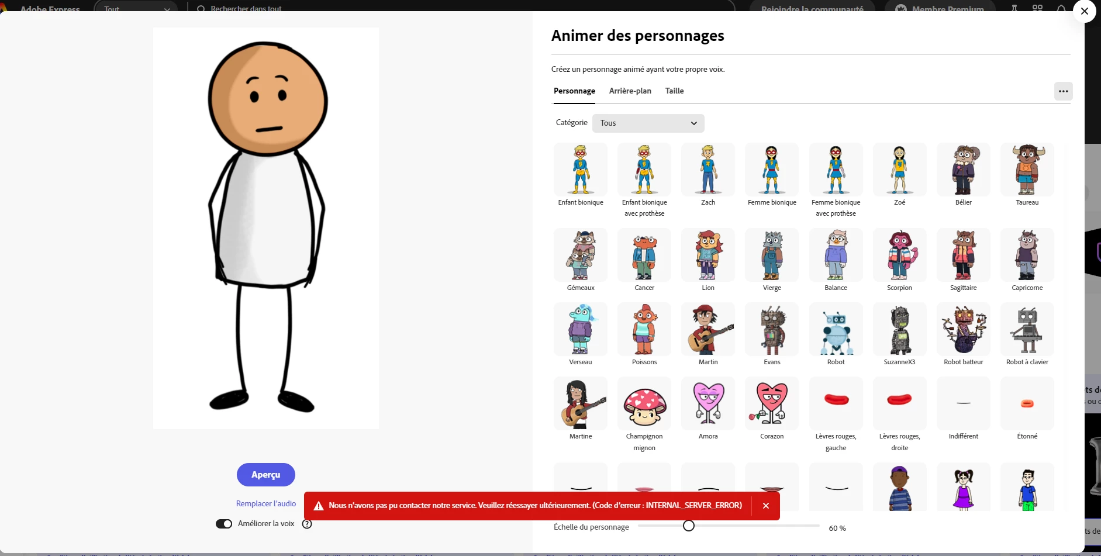The height and width of the screenshot is (556, 1101).
Task: Switch to the Personnage tab
Action: (574, 91)
